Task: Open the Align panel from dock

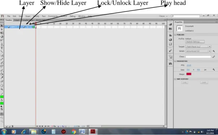Action: pyautogui.click(x=170, y=35)
